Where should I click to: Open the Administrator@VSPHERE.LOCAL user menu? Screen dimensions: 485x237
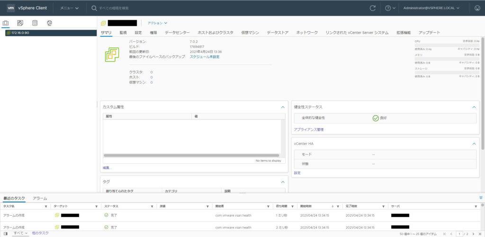click(431, 8)
